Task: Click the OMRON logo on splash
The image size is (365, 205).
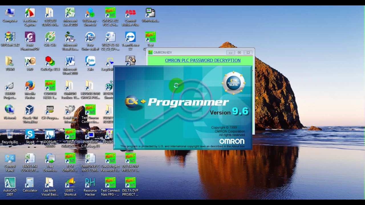Action: tap(232, 142)
